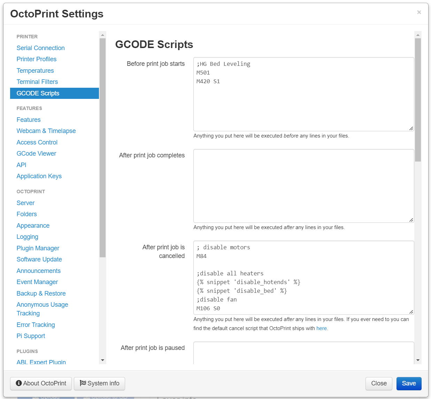
Task: Open API settings
Action: [21, 165]
